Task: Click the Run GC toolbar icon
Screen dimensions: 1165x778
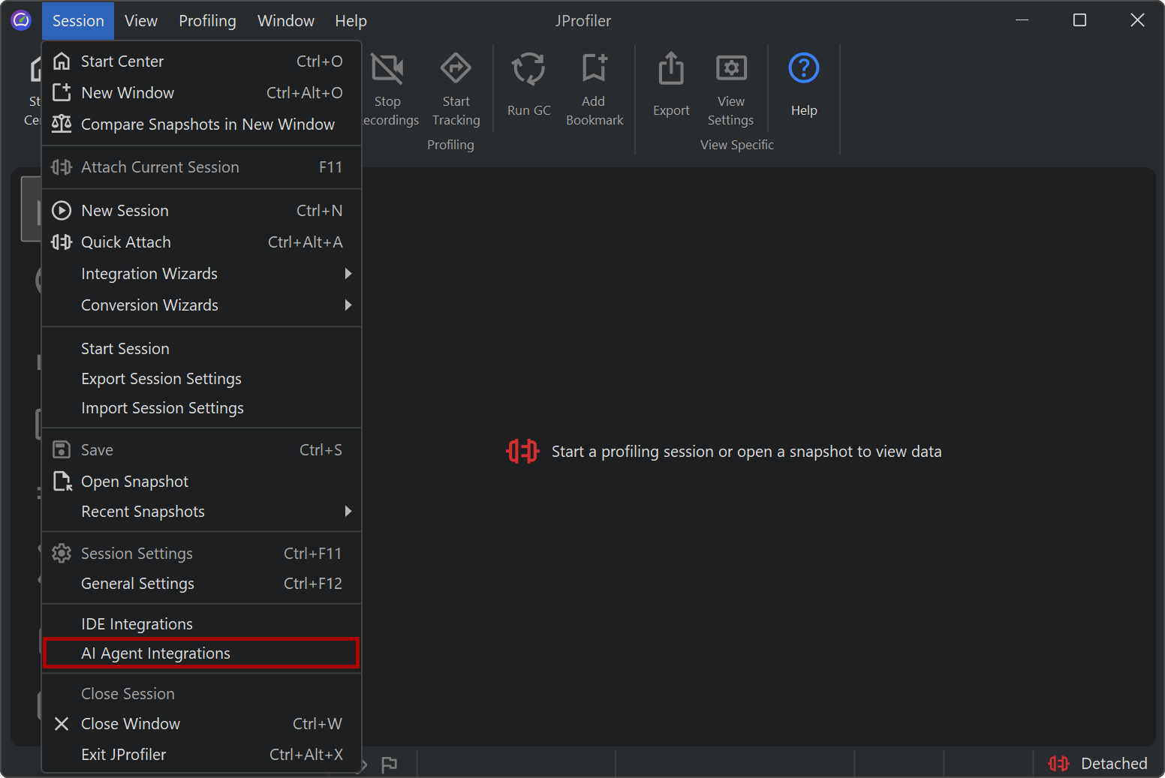Action: pyautogui.click(x=528, y=70)
